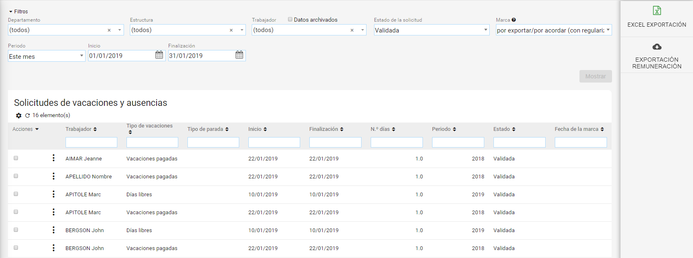Check the BERGSON John Vacaciones pagadas row
This screenshot has width=693, height=258.
pos(16,248)
